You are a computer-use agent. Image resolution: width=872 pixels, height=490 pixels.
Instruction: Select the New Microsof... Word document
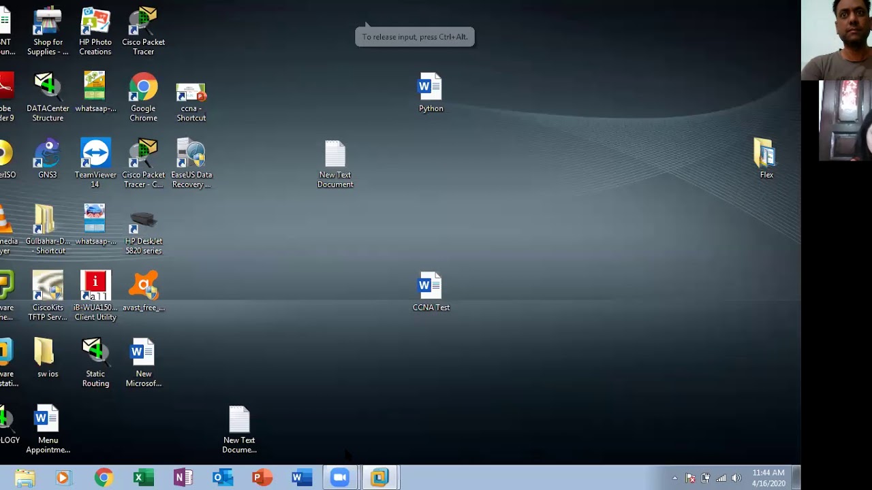143,363
